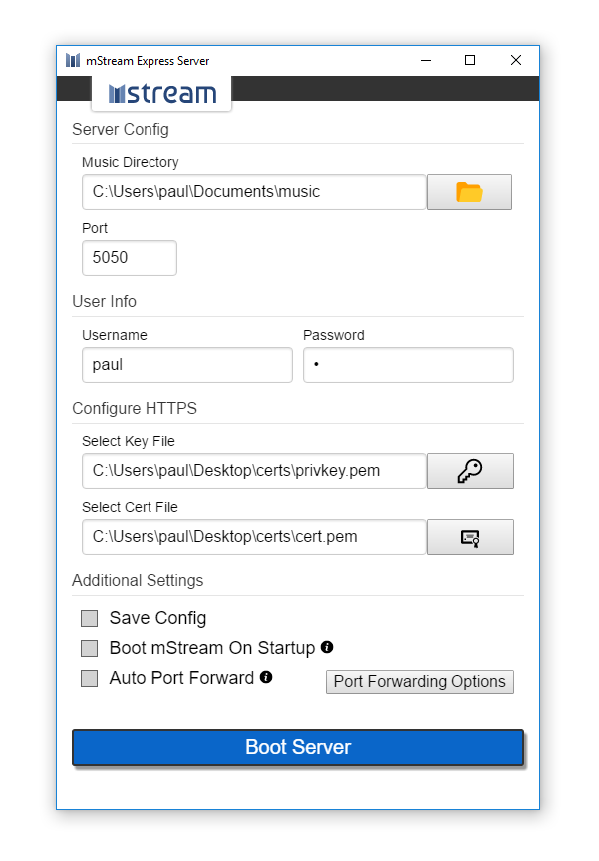
Task: Enable the Save Config checkbox
Action: click(x=89, y=618)
